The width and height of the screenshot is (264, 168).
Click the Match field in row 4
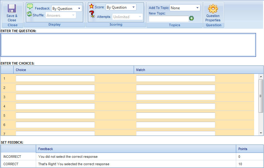tap(176, 106)
